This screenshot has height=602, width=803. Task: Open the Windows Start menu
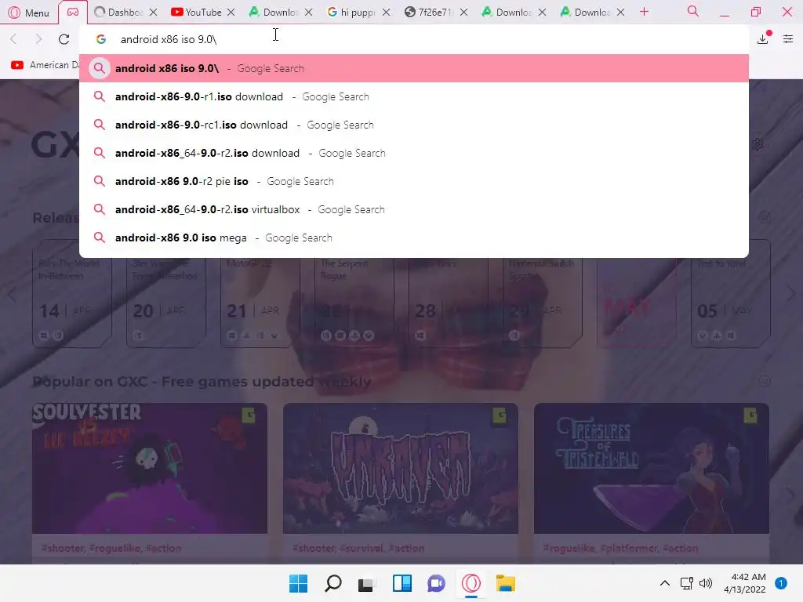[x=298, y=583]
